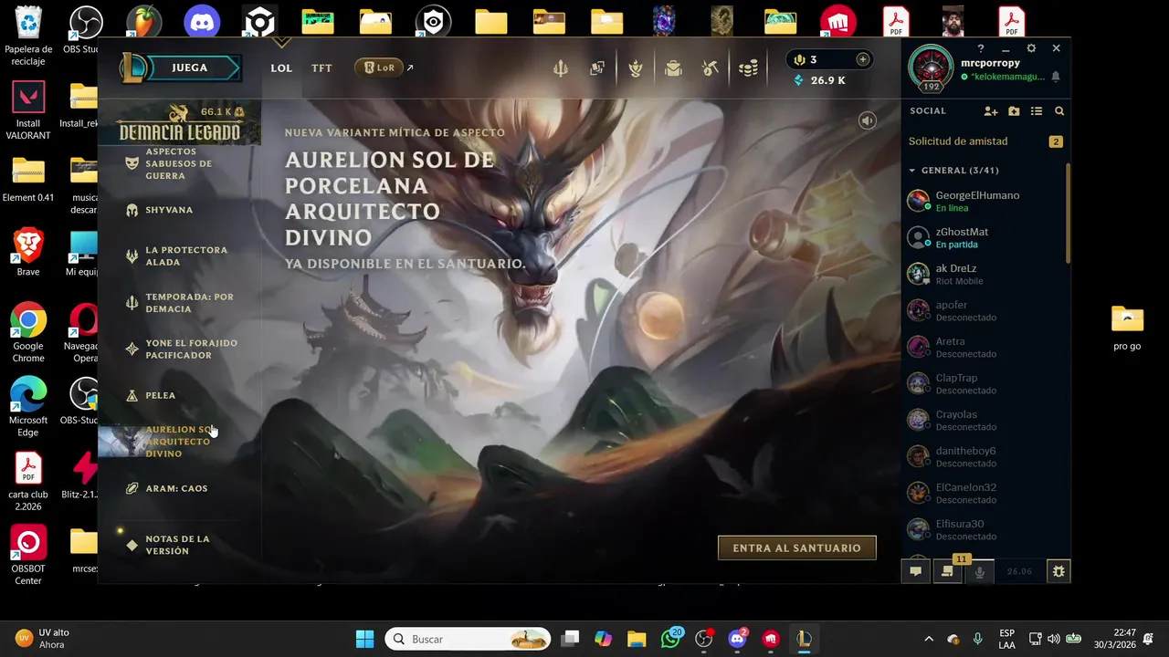Select friend danitheboy6
Image resolution: width=1169 pixels, height=657 pixels.
pyautogui.click(x=985, y=456)
